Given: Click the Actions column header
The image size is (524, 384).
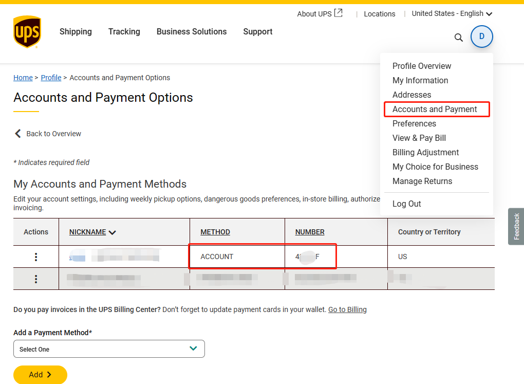Looking at the screenshot, I should coord(36,232).
